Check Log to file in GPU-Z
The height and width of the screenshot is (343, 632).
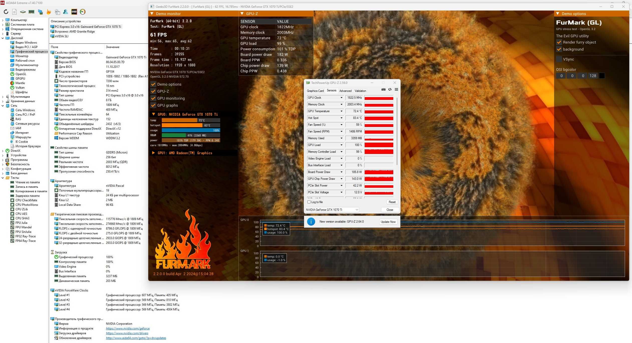coord(309,202)
